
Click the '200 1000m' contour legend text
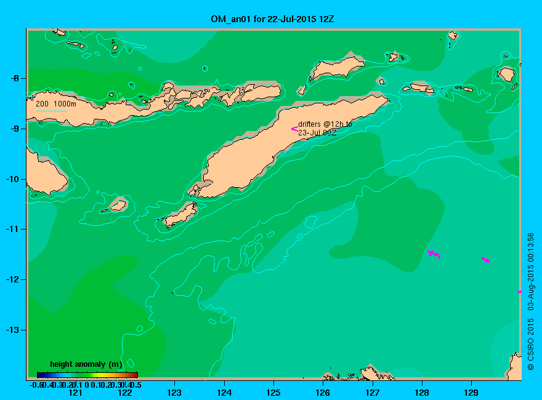pos(56,103)
